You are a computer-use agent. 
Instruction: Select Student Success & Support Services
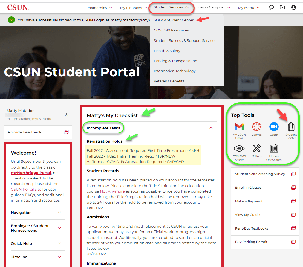click(x=185, y=40)
